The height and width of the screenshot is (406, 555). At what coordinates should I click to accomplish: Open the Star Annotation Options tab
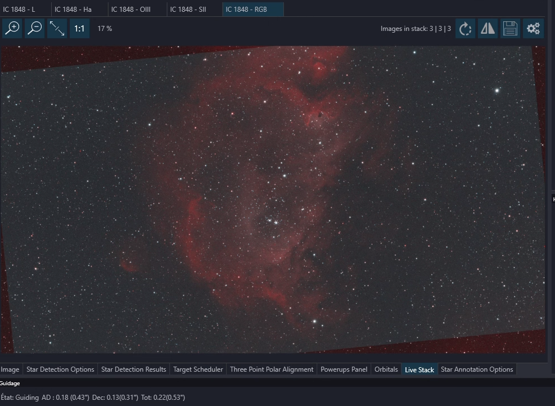[477, 369]
